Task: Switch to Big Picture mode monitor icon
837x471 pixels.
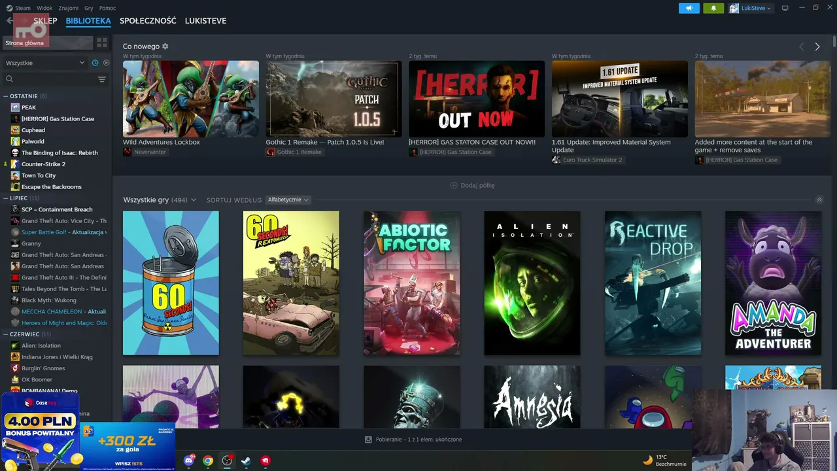Action: click(785, 8)
